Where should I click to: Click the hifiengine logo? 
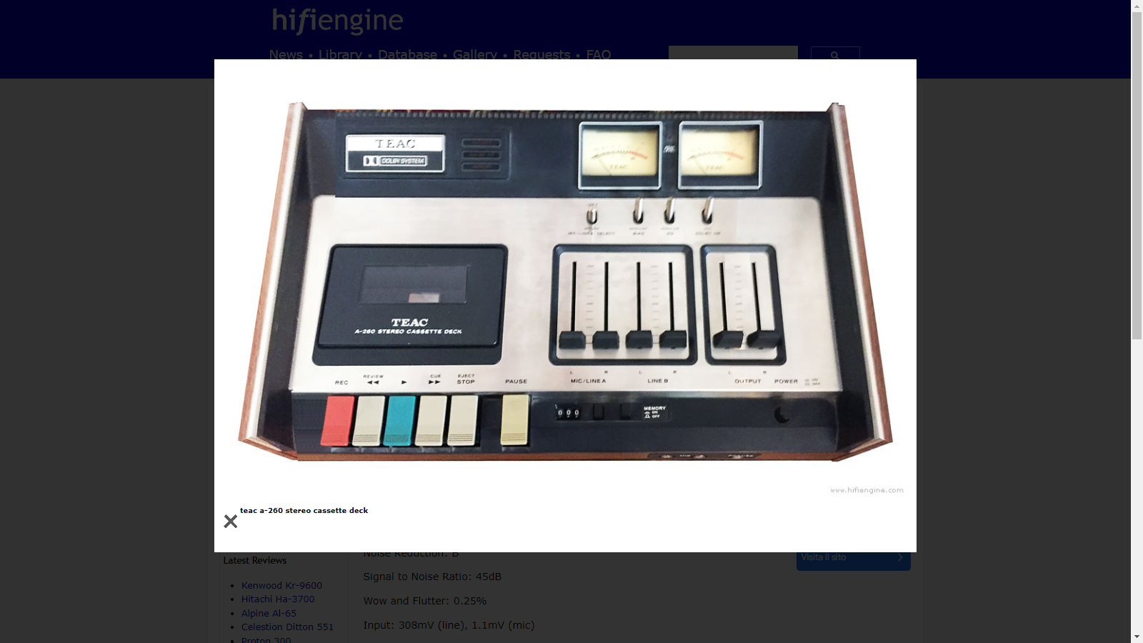[x=337, y=21]
